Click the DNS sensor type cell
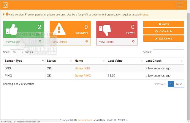 tap(24, 68)
